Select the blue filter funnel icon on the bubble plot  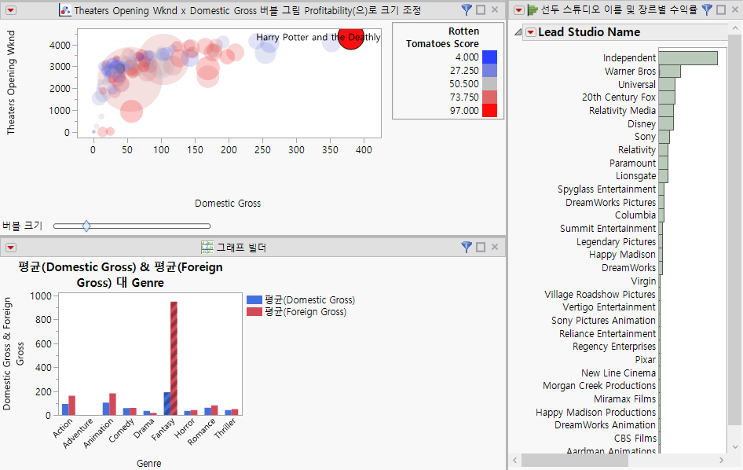(x=467, y=10)
